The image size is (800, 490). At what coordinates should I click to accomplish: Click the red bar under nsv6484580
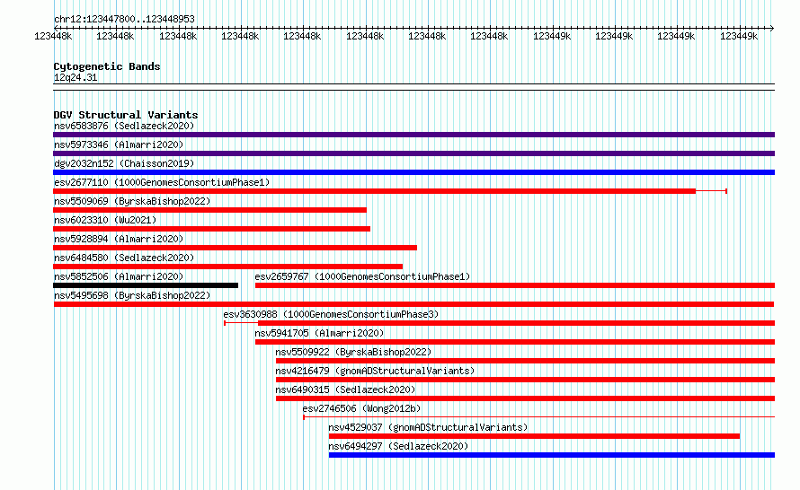coord(228,267)
